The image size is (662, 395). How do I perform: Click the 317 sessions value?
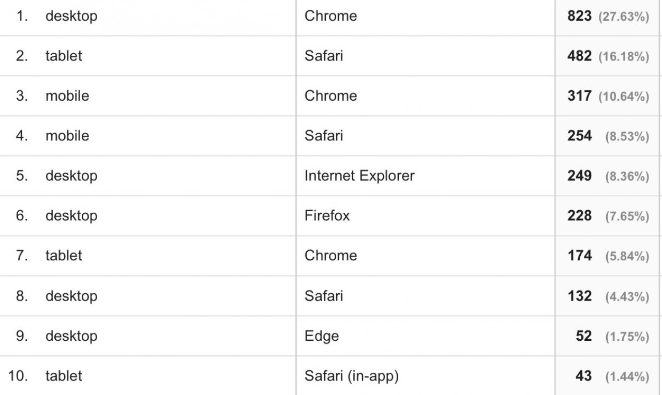(x=579, y=96)
